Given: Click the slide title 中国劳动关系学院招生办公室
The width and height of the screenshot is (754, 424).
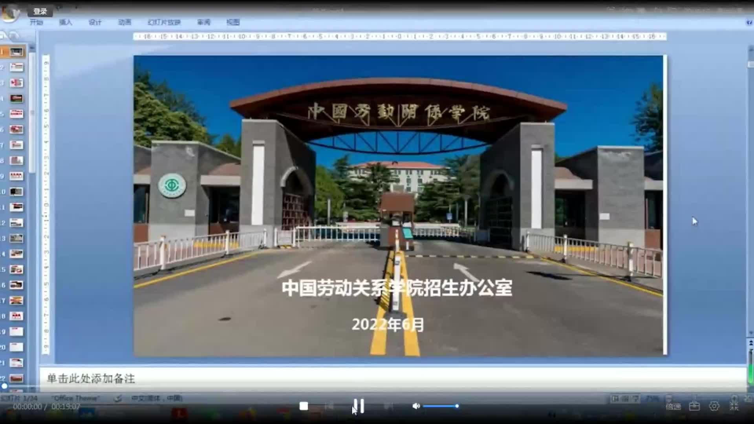Looking at the screenshot, I should pyautogui.click(x=397, y=288).
